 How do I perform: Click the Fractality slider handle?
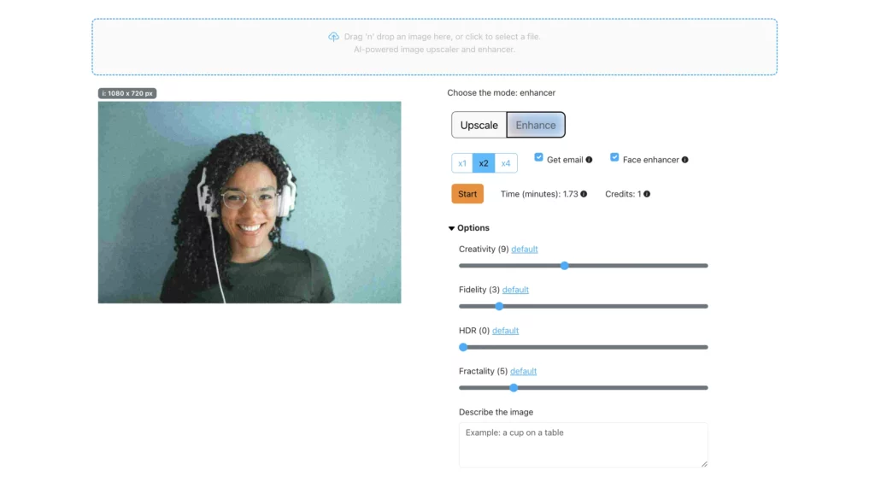514,388
